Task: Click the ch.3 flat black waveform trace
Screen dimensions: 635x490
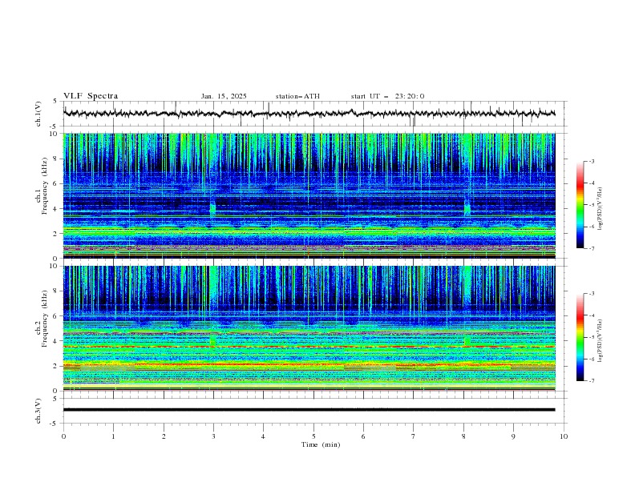Action: pyautogui.click(x=309, y=410)
